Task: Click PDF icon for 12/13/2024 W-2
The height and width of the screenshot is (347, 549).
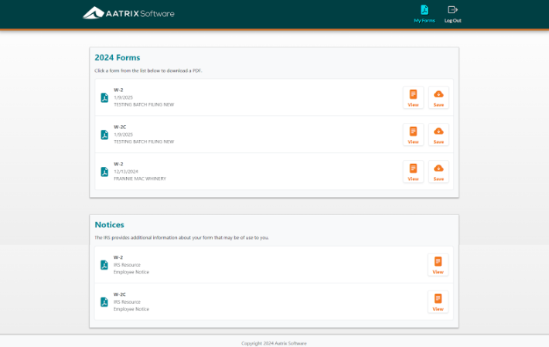Action: click(x=104, y=172)
